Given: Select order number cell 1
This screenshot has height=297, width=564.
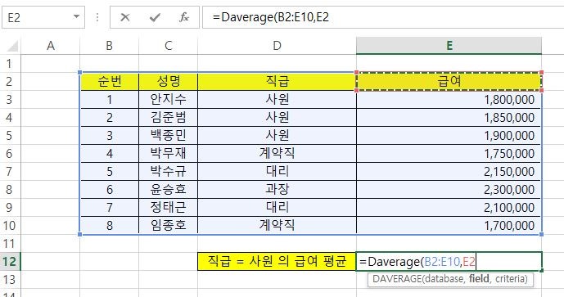Looking at the screenshot, I should pos(110,100).
